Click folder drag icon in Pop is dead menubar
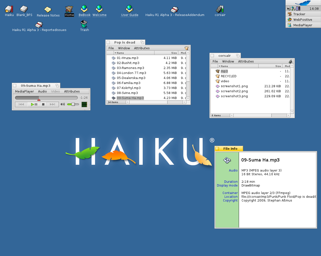The height and width of the screenshot is (256, 321). tap(186, 48)
